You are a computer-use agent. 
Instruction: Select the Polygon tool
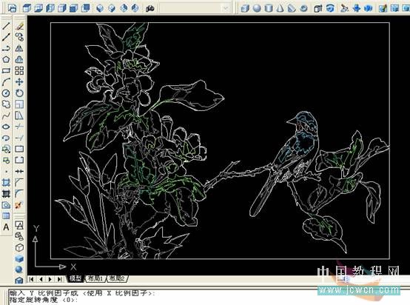pyautogui.click(x=6, y=60)
